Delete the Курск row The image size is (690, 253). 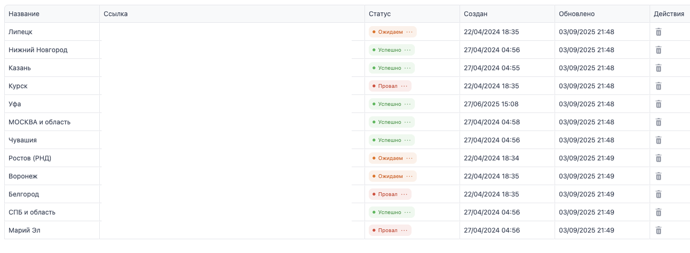pos(659,86)
